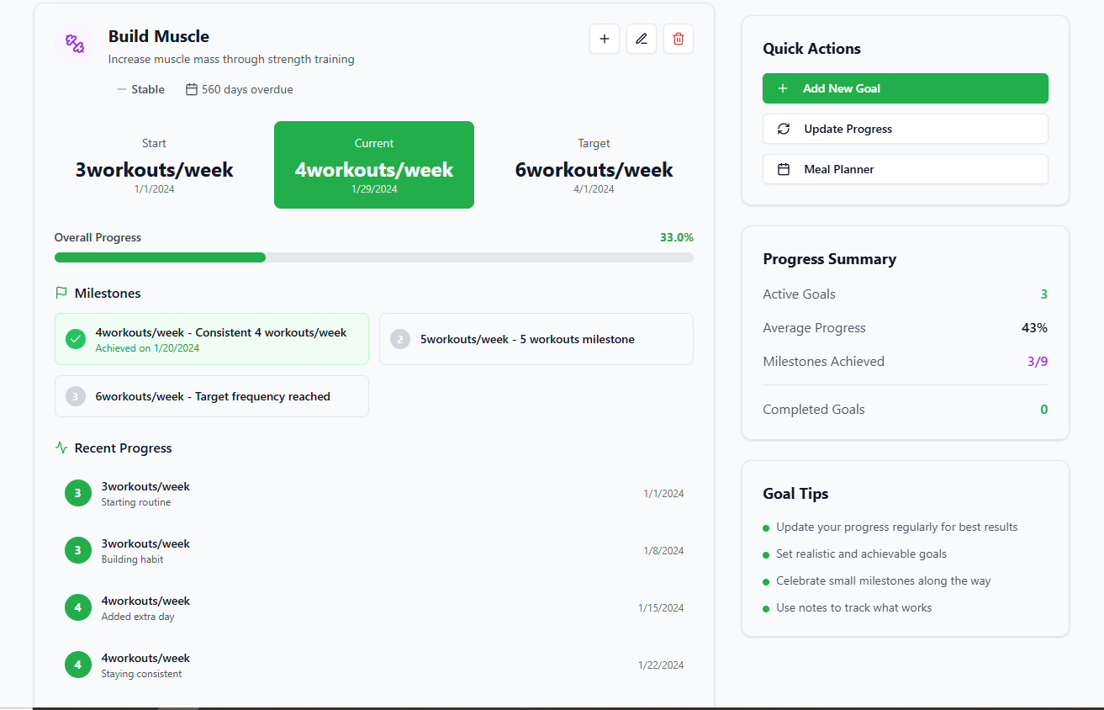Open the Added extra day progress entry
Viewport: 1104px width, 710px height.
373,608
